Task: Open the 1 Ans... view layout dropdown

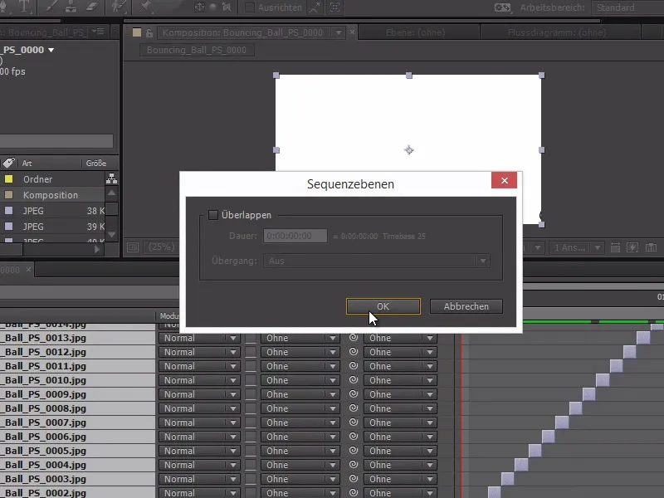Action: point(576,247)
